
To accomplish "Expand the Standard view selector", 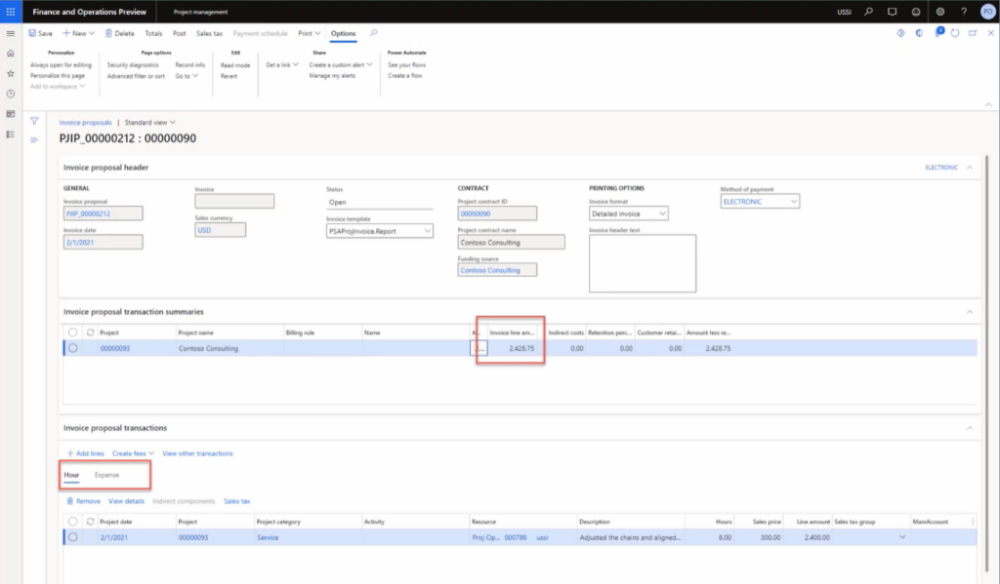I will coord(149,122).
